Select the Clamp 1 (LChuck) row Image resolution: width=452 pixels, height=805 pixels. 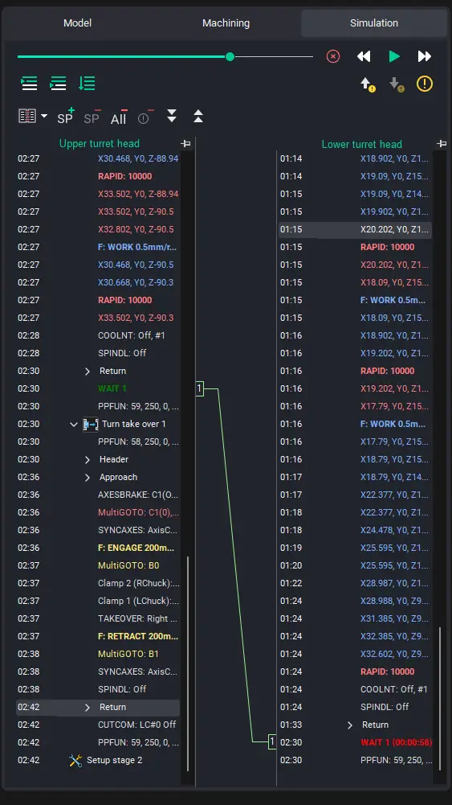click(x=98, y=602)
